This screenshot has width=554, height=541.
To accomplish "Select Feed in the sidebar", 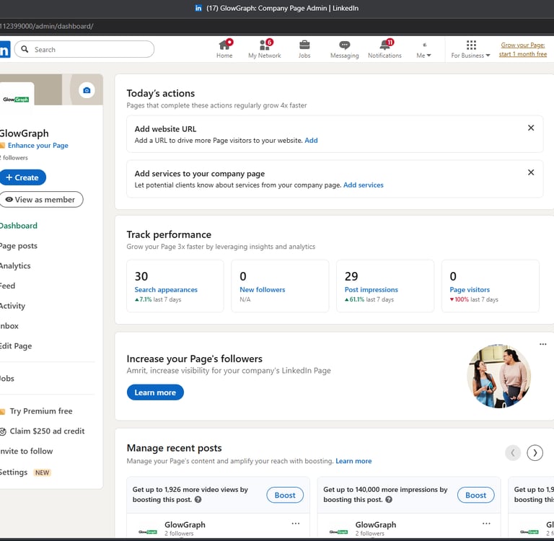I will (7, 286).
